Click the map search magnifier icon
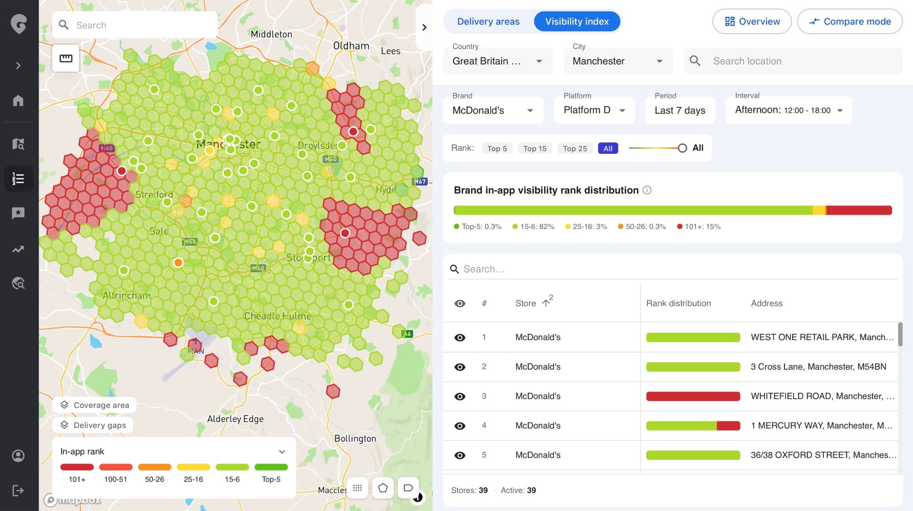Screen dimensions: 913x511 (64, 25)
